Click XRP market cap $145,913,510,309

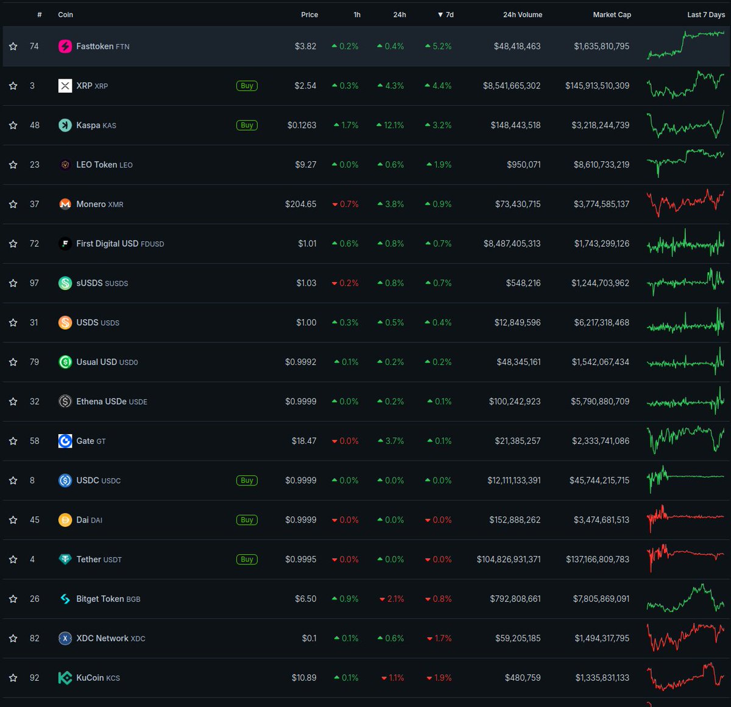pyautogui.click(x=597, y=86)
